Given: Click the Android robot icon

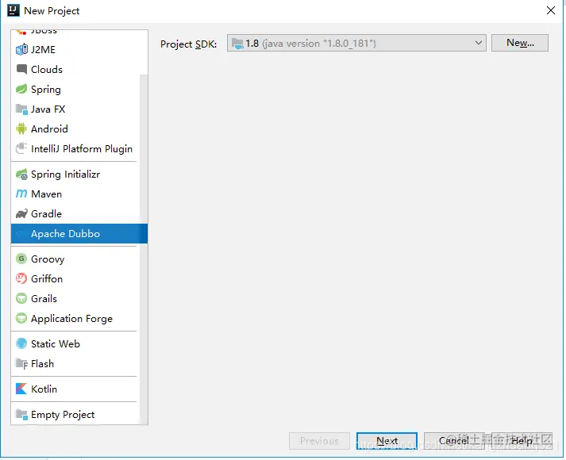Looking at the screenshot, I should [x=21, y=128].
